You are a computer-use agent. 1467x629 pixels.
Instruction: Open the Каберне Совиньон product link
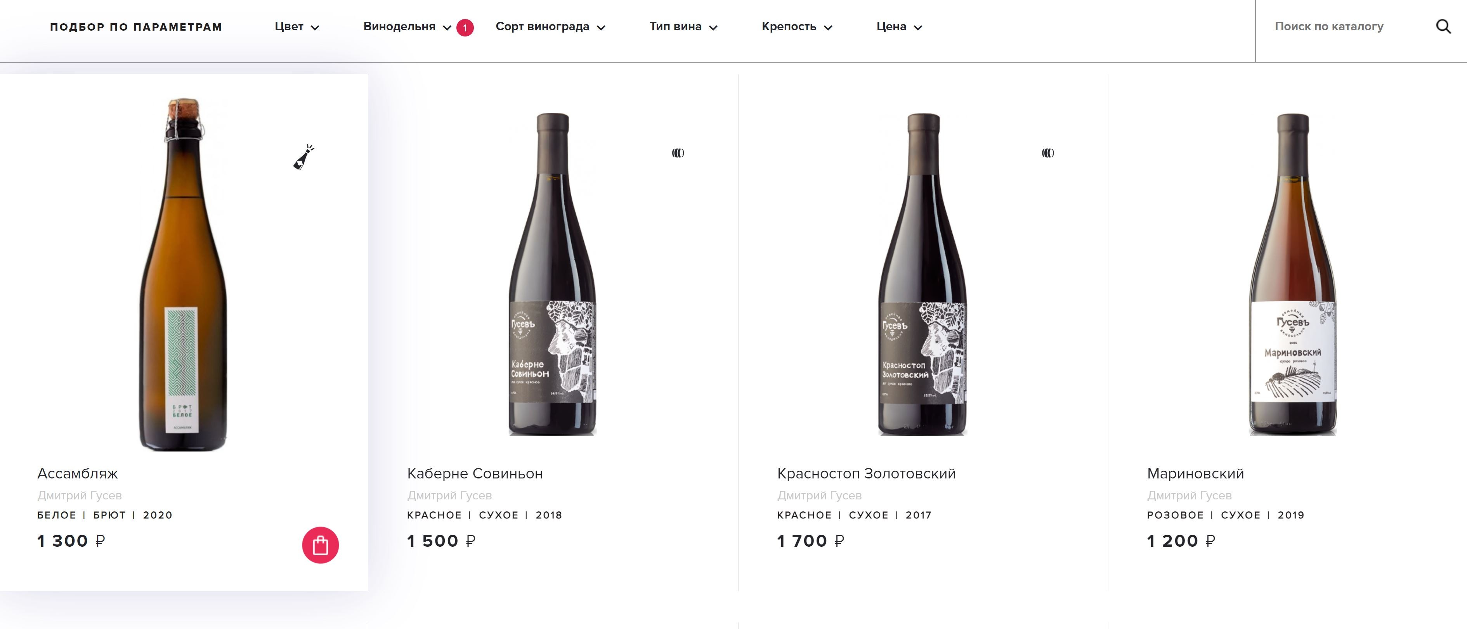[475, 474]
